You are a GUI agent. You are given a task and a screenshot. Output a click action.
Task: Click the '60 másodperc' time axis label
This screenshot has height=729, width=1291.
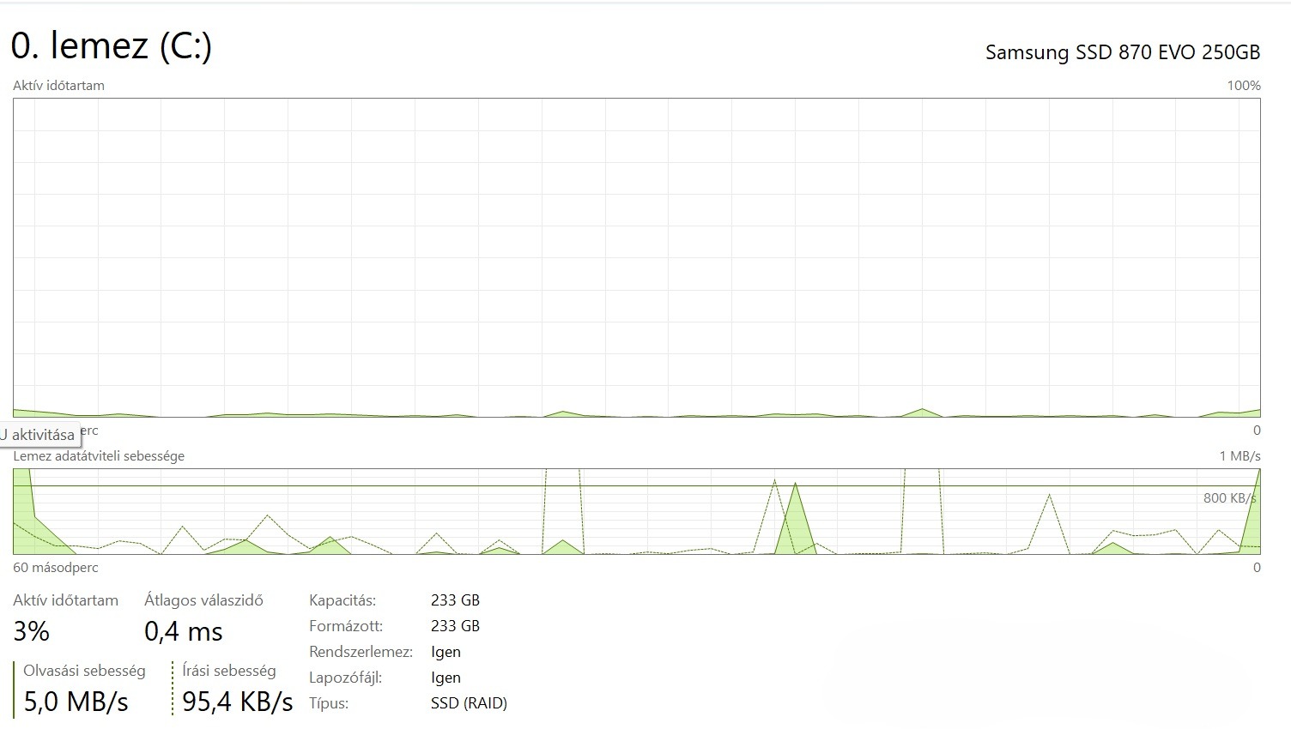pos(56,568)
